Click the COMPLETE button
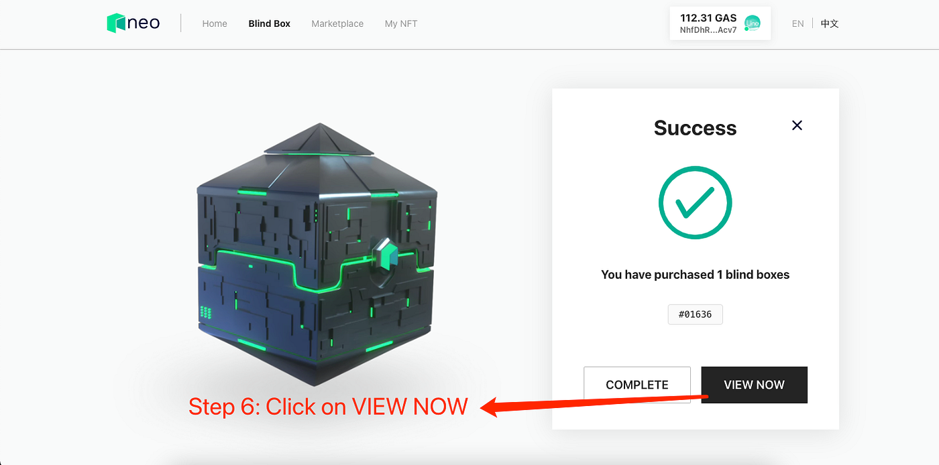 coord(637,385)
